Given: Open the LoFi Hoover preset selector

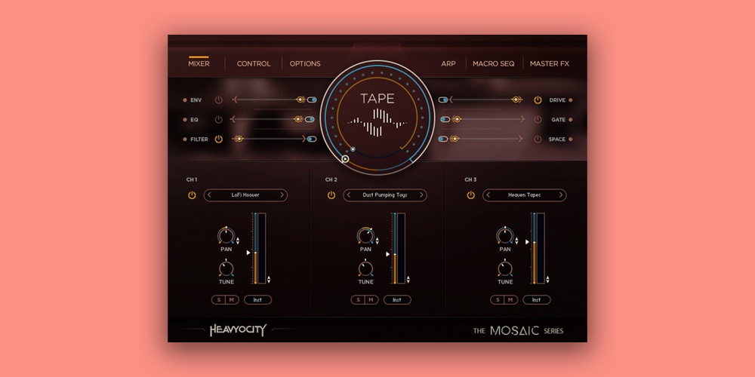Looking at the screenshot, I should 245,195.
